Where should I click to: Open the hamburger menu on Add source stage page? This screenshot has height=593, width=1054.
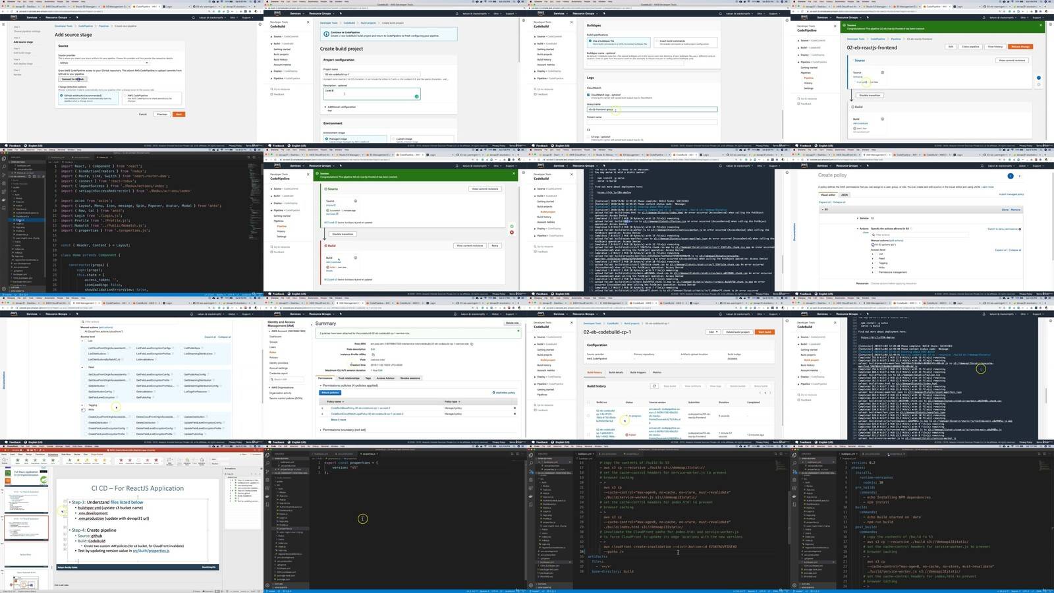tap(5, 24)
